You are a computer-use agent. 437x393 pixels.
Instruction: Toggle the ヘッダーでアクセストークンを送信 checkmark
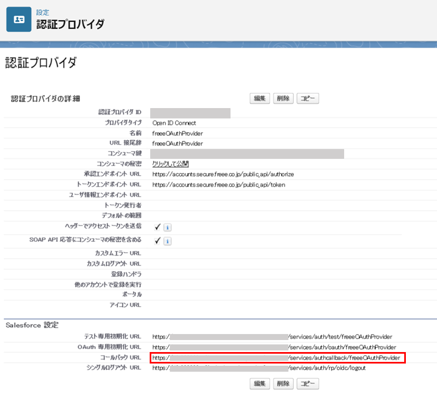[157, 227]
